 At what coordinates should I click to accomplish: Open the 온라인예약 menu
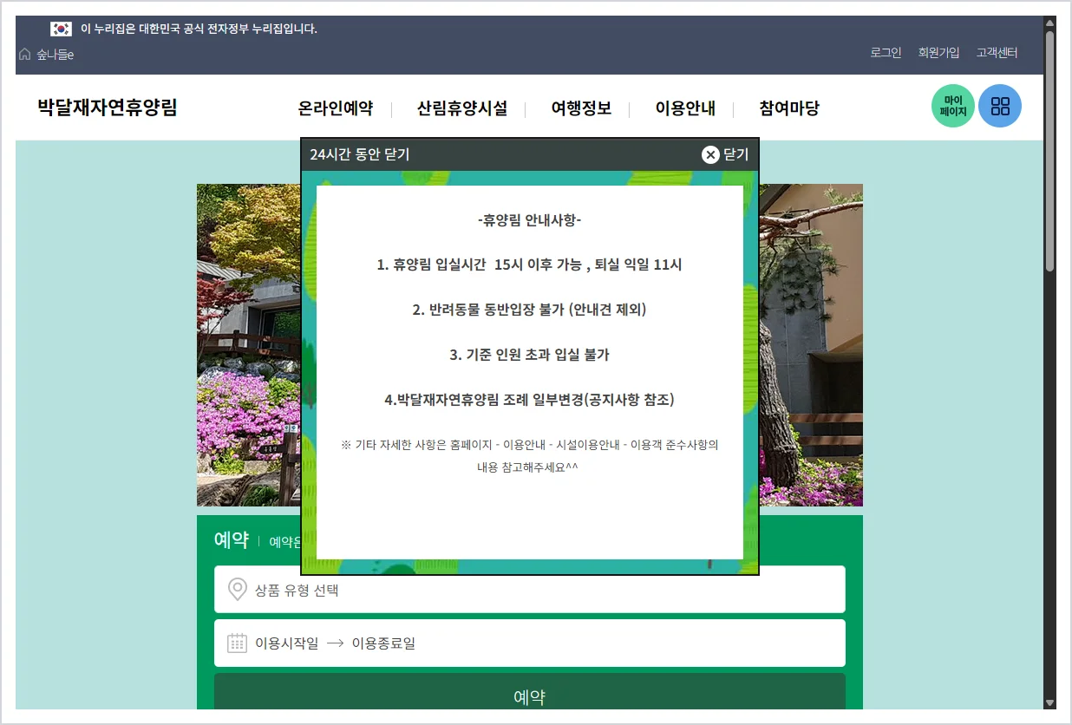[x=336, y=108]
